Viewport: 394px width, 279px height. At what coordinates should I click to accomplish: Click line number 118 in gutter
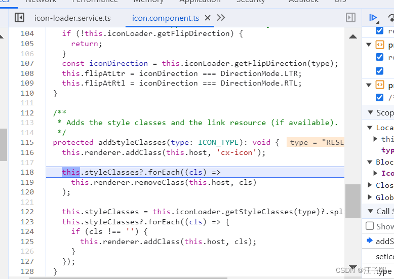tap(27, 172)
